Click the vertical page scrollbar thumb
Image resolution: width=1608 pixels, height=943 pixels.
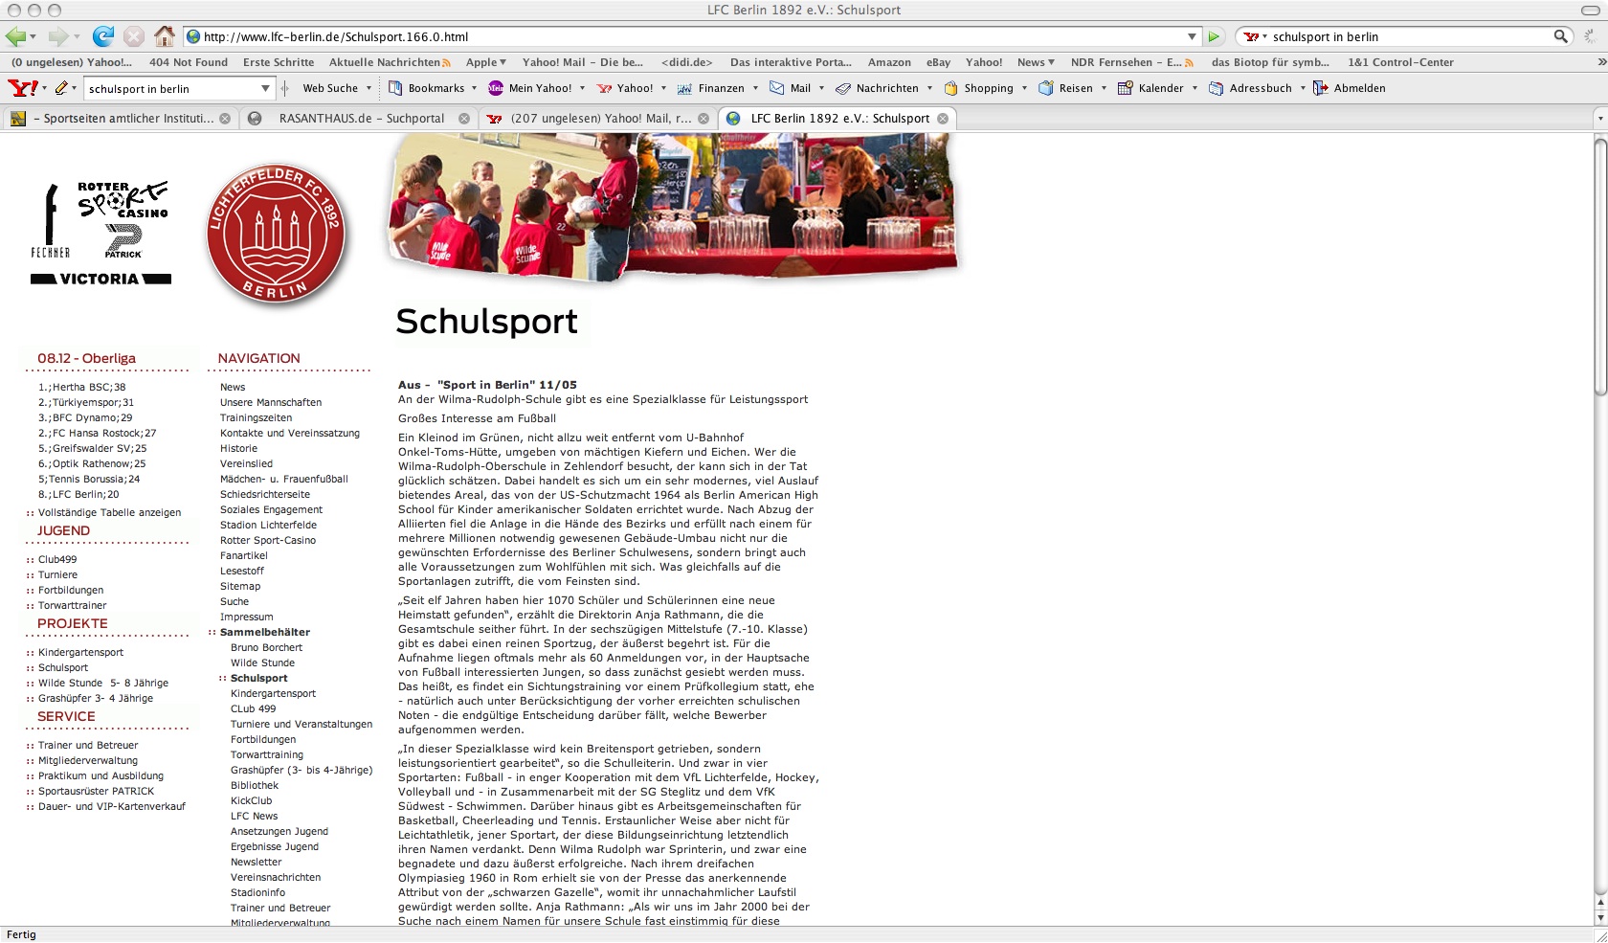point(1599,266)
